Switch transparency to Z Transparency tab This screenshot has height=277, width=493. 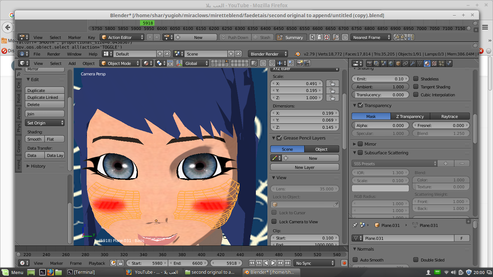410,116
